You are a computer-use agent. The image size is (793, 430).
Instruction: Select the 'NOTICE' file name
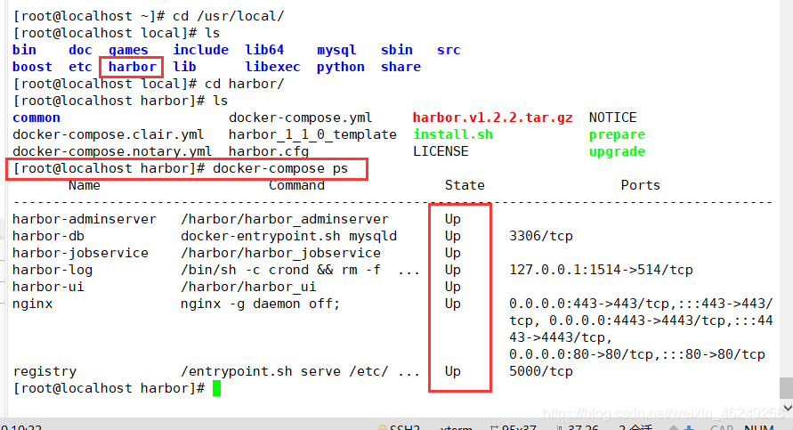click(x=613, y=118)
